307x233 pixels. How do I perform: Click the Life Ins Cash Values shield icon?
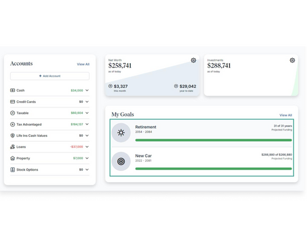click(x=12, y=136)
